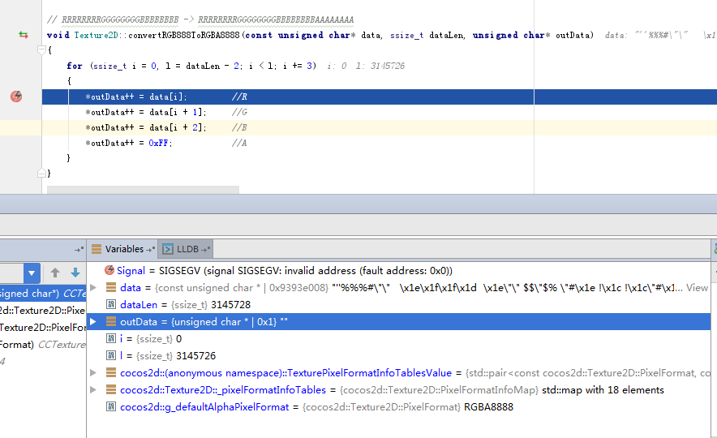Expand _pixelFormatInfoTables map node
Viewport: 717px width, 438px height.
93,390
